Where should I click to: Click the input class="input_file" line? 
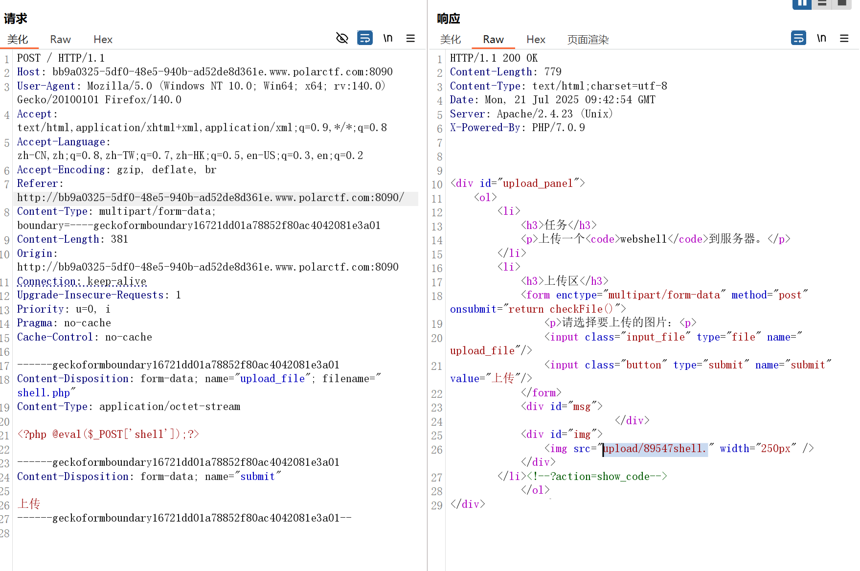[673, 337]
